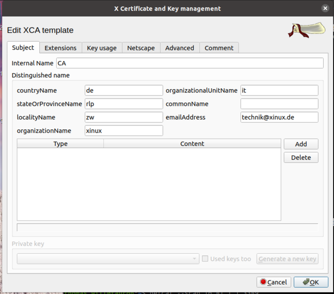This screenshot has width=334, height=294.
Task: Switch to the Extensions tab
Action: pos(60,48)
